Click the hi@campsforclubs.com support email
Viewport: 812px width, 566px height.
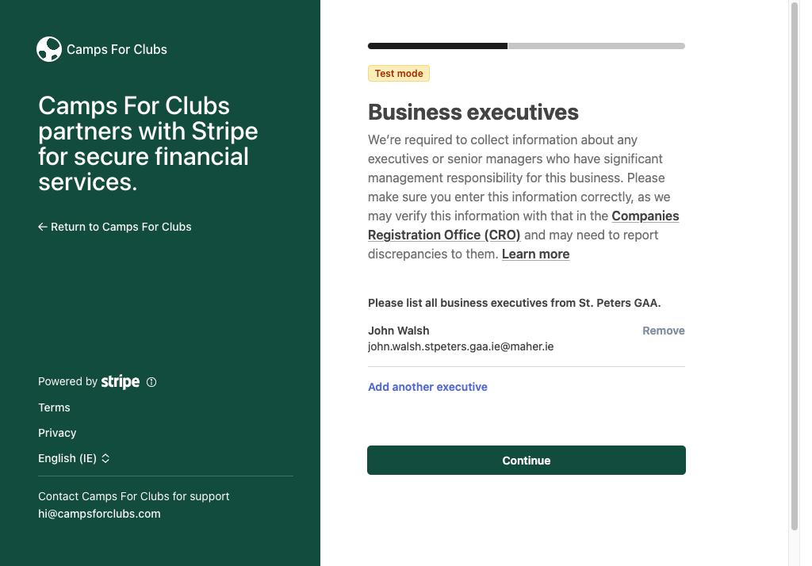pos(99,514)
